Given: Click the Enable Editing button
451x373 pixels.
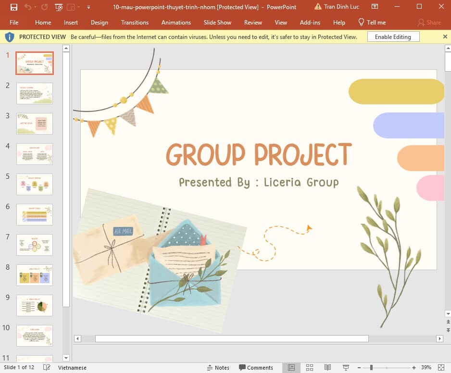Looking at the screenshot, I should click(393, 37).
